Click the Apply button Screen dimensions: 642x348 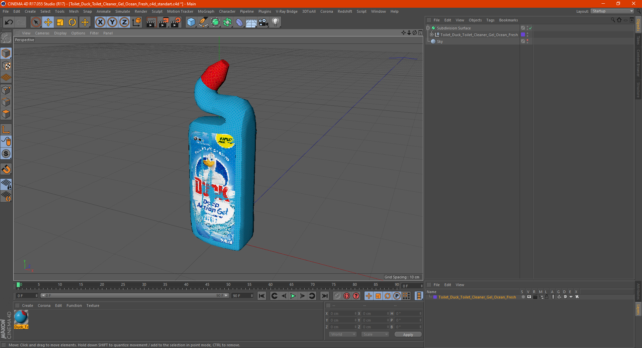click(x=408, y=335)
